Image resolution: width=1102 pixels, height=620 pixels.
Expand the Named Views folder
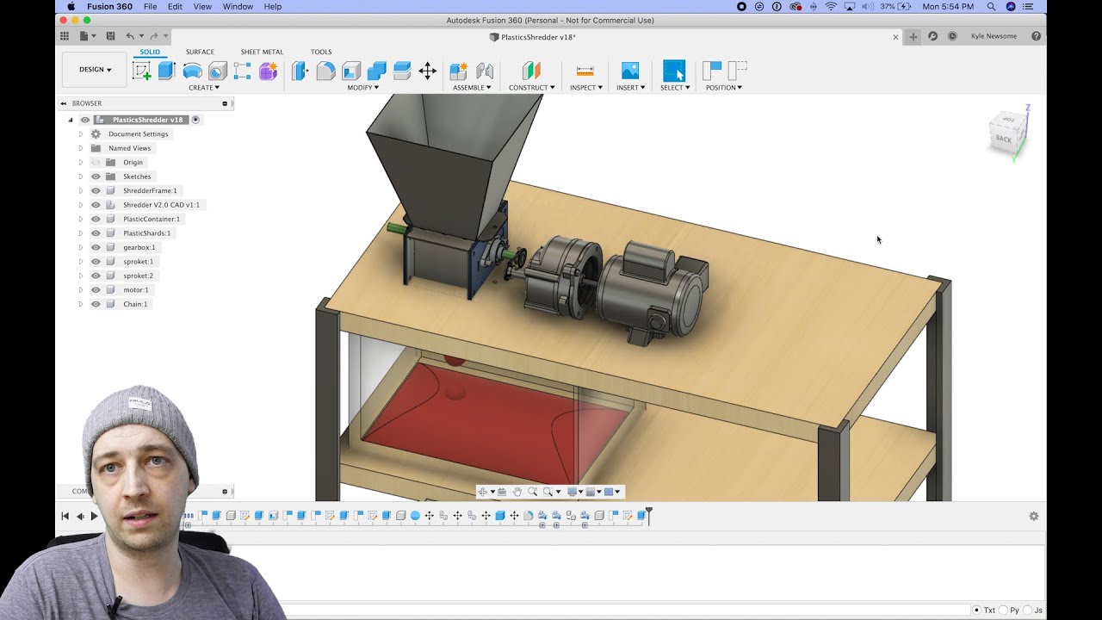[81, 148]
